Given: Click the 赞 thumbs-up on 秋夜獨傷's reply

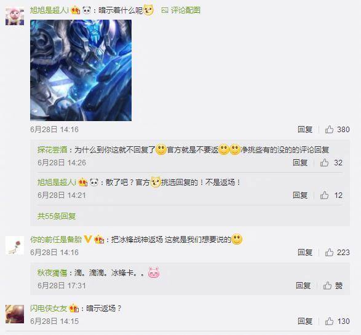Looking at the screenshot, I should [333, 286].
